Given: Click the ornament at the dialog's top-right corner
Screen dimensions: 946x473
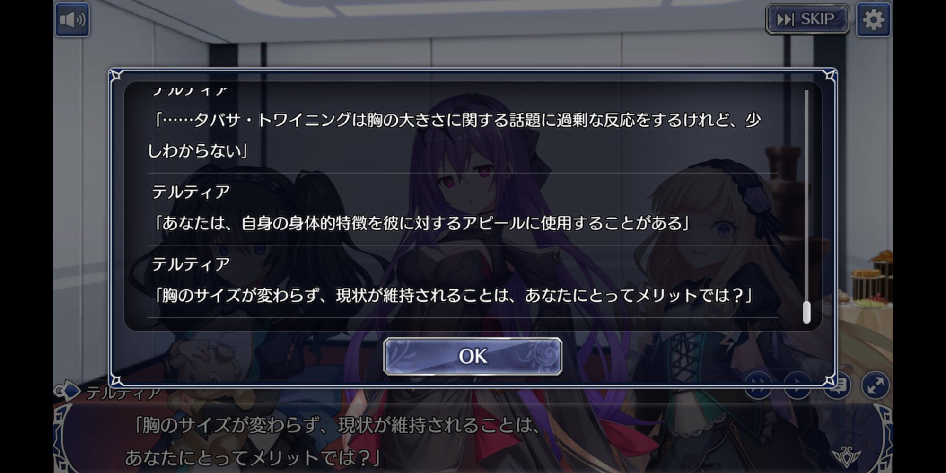Looking at the screenshot, I should pyautogui.click(x=830, y=76).
